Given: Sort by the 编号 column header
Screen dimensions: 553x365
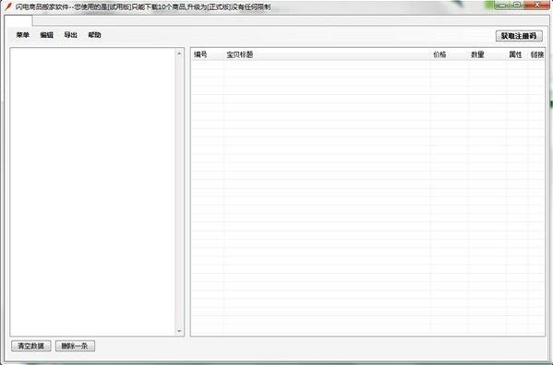Looking at the screenshot, I should [x=200, y=54].
